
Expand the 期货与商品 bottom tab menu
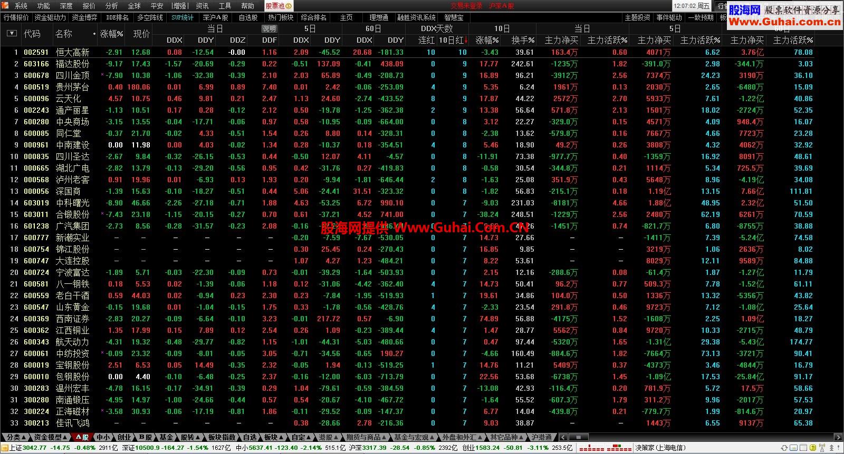[x=366, y=437]
